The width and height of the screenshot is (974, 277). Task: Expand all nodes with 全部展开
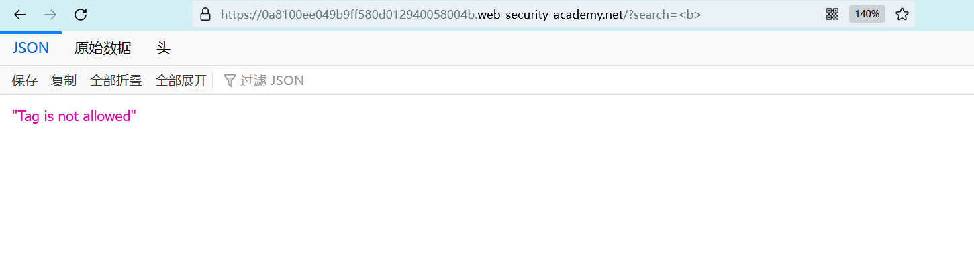pos(181,80)
